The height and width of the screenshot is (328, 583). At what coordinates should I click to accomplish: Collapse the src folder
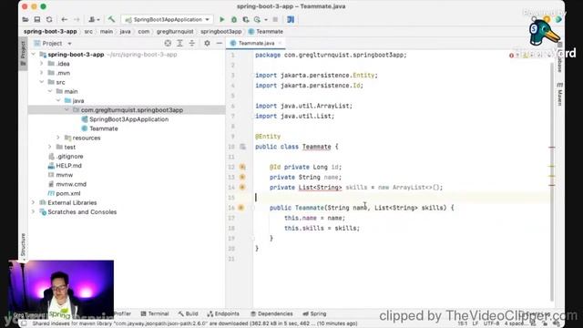pyautogui.click(x=42, y=82)
